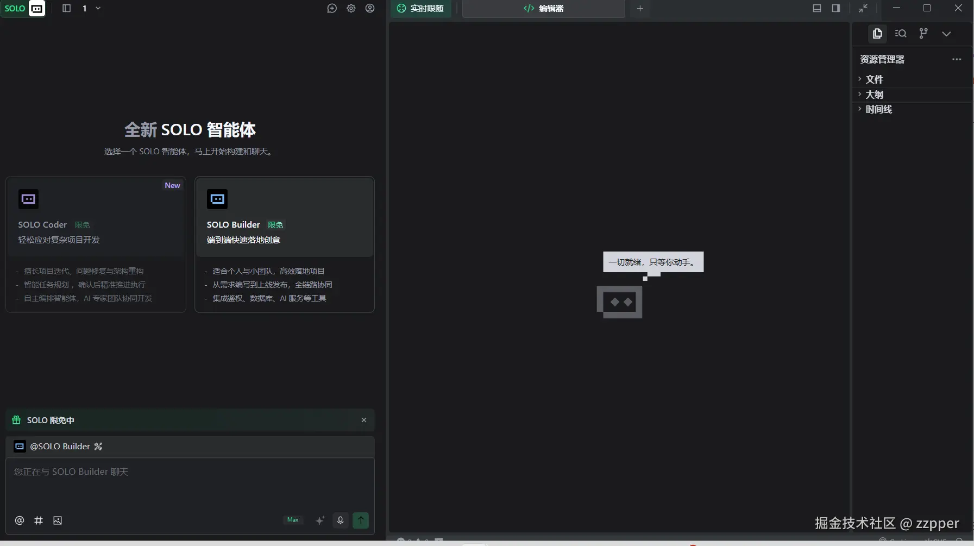Send the message with the green arrow button

click(361, 520)
